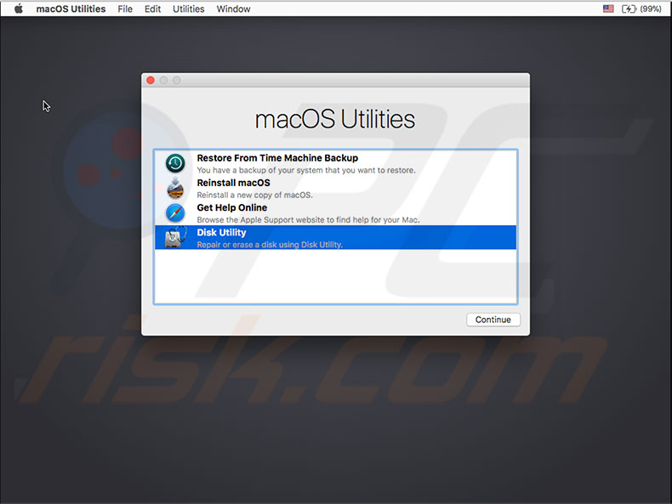This screenshot has height=504, width=672.
Task: Select the Reinstall macOS title
Action: pos(234,183)
